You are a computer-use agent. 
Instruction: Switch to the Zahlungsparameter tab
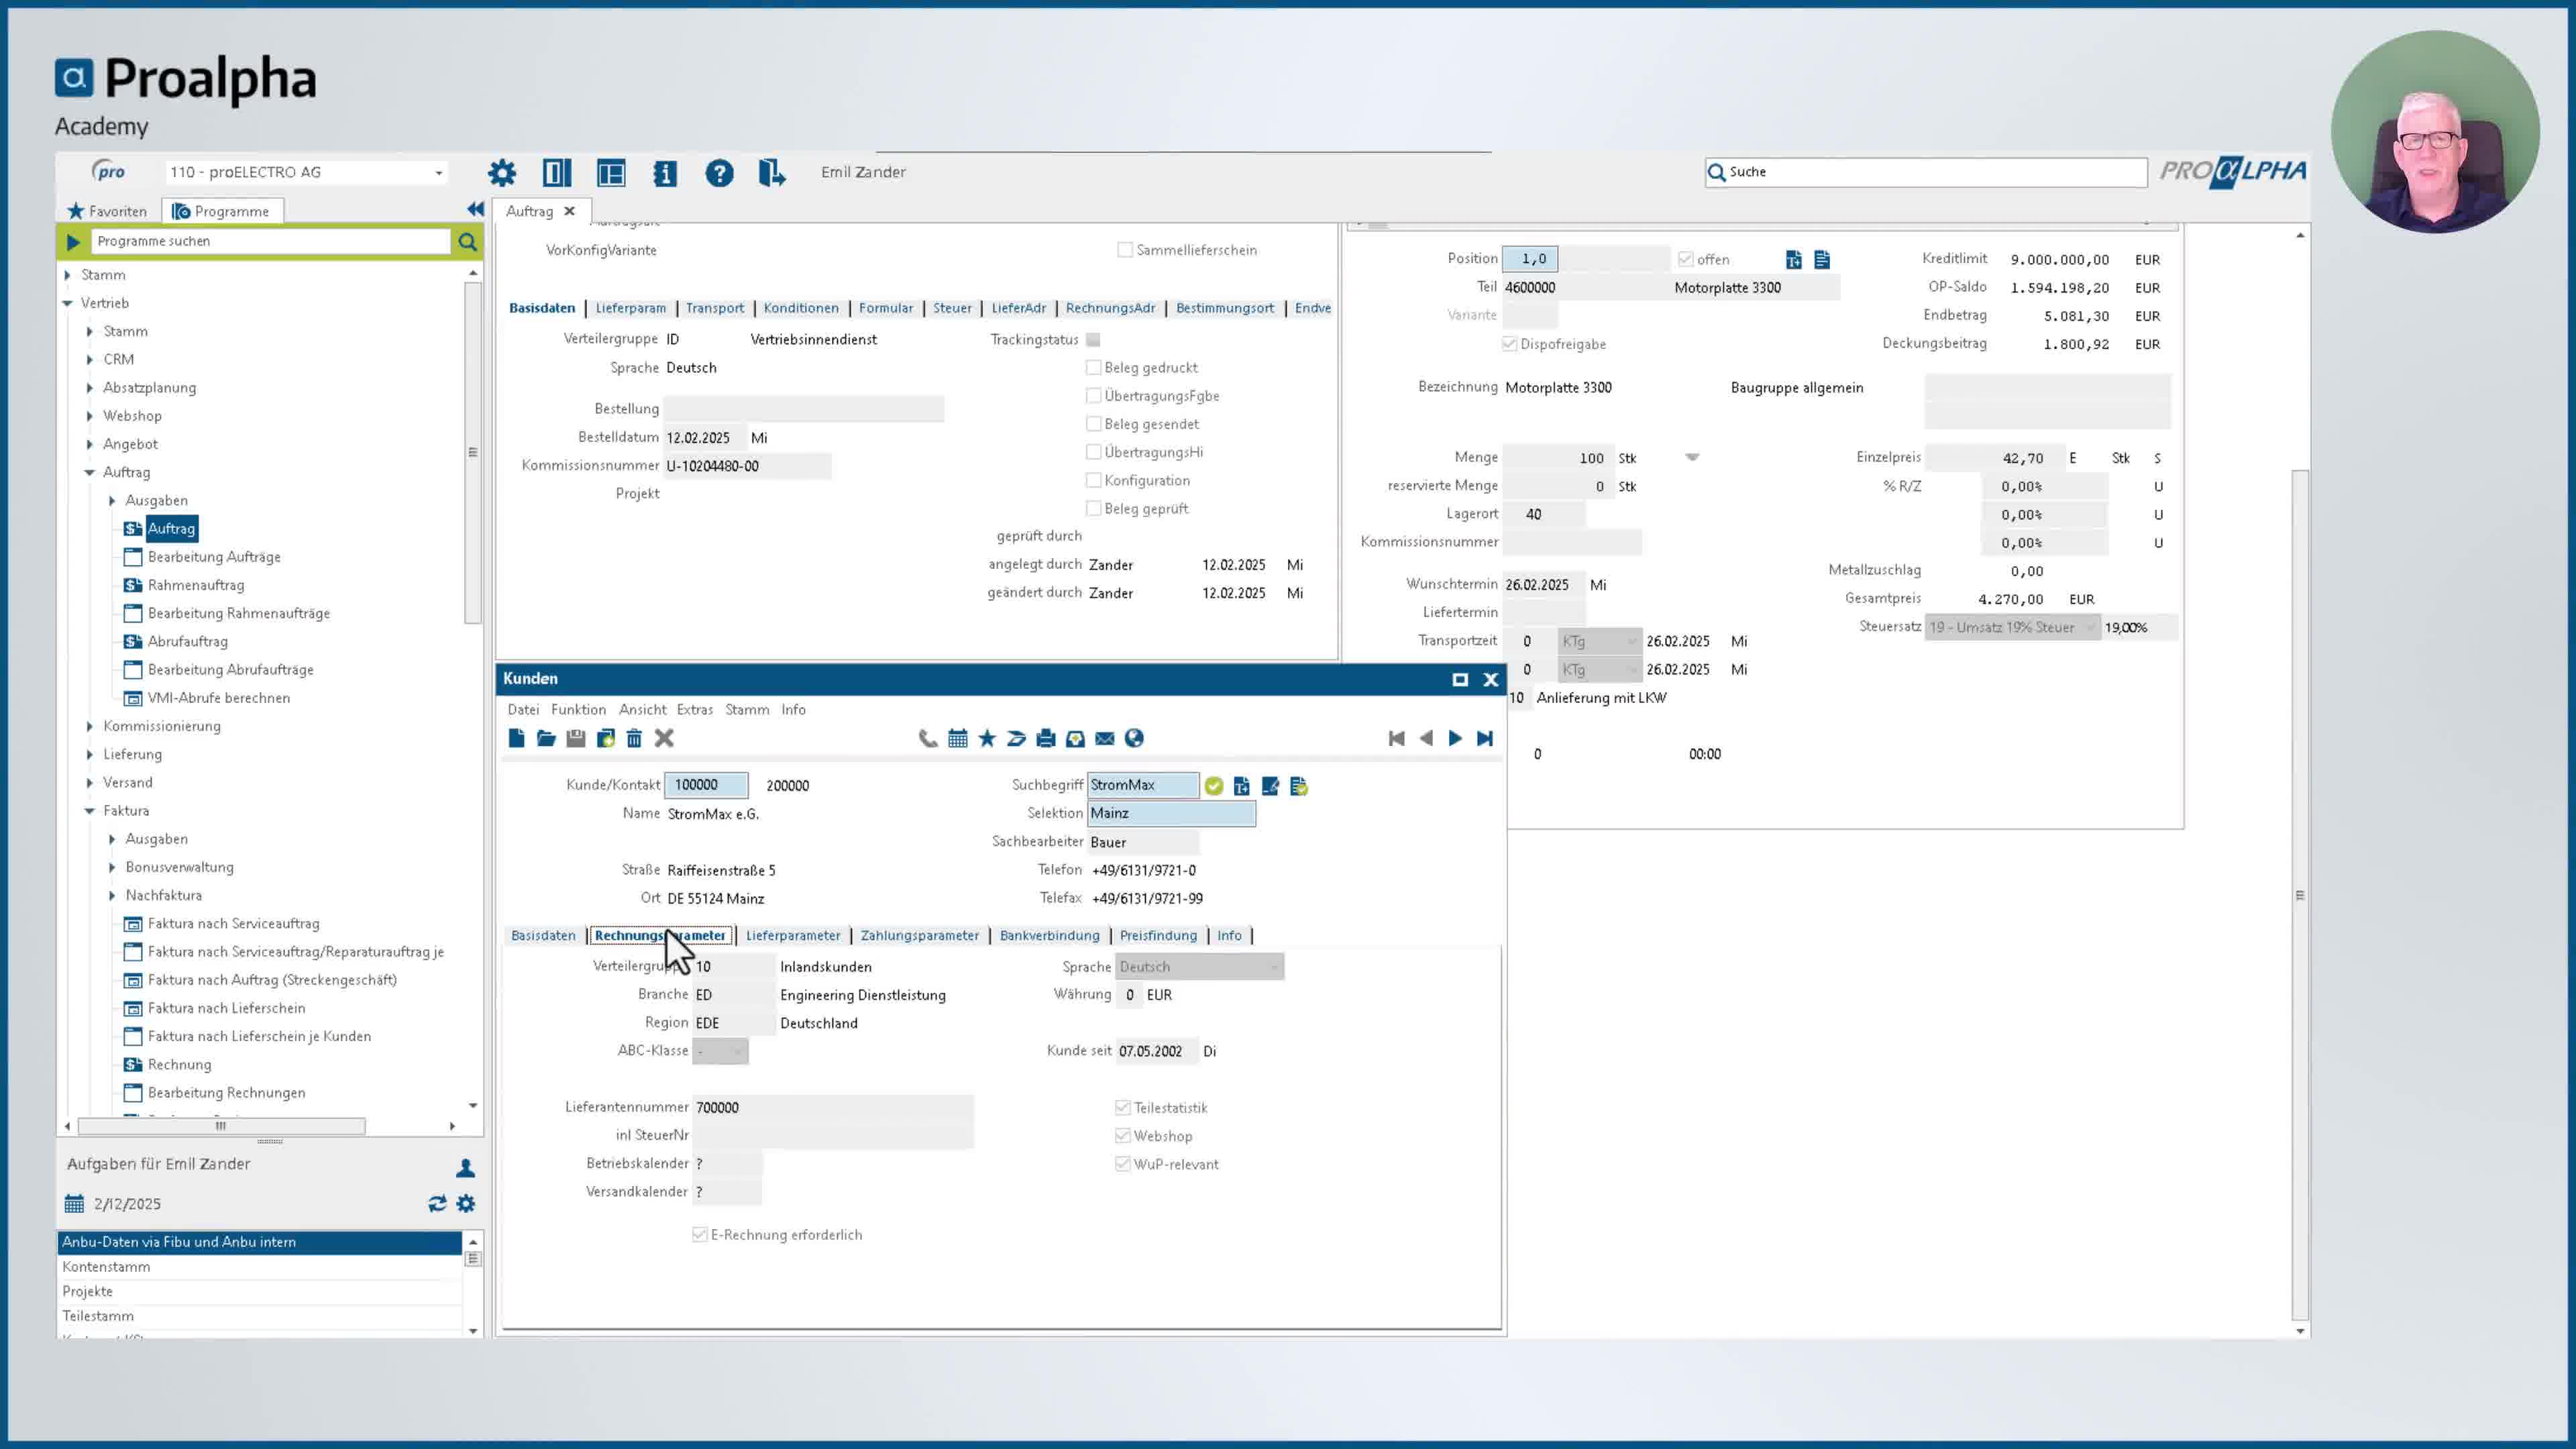point(919,935)
